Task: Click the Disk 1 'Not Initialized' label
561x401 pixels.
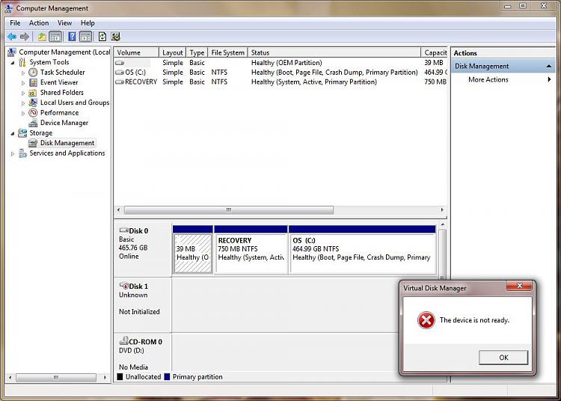Action: (139, 312)
